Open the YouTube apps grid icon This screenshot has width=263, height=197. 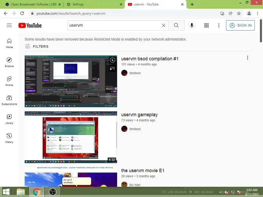(x=206, y=25)
